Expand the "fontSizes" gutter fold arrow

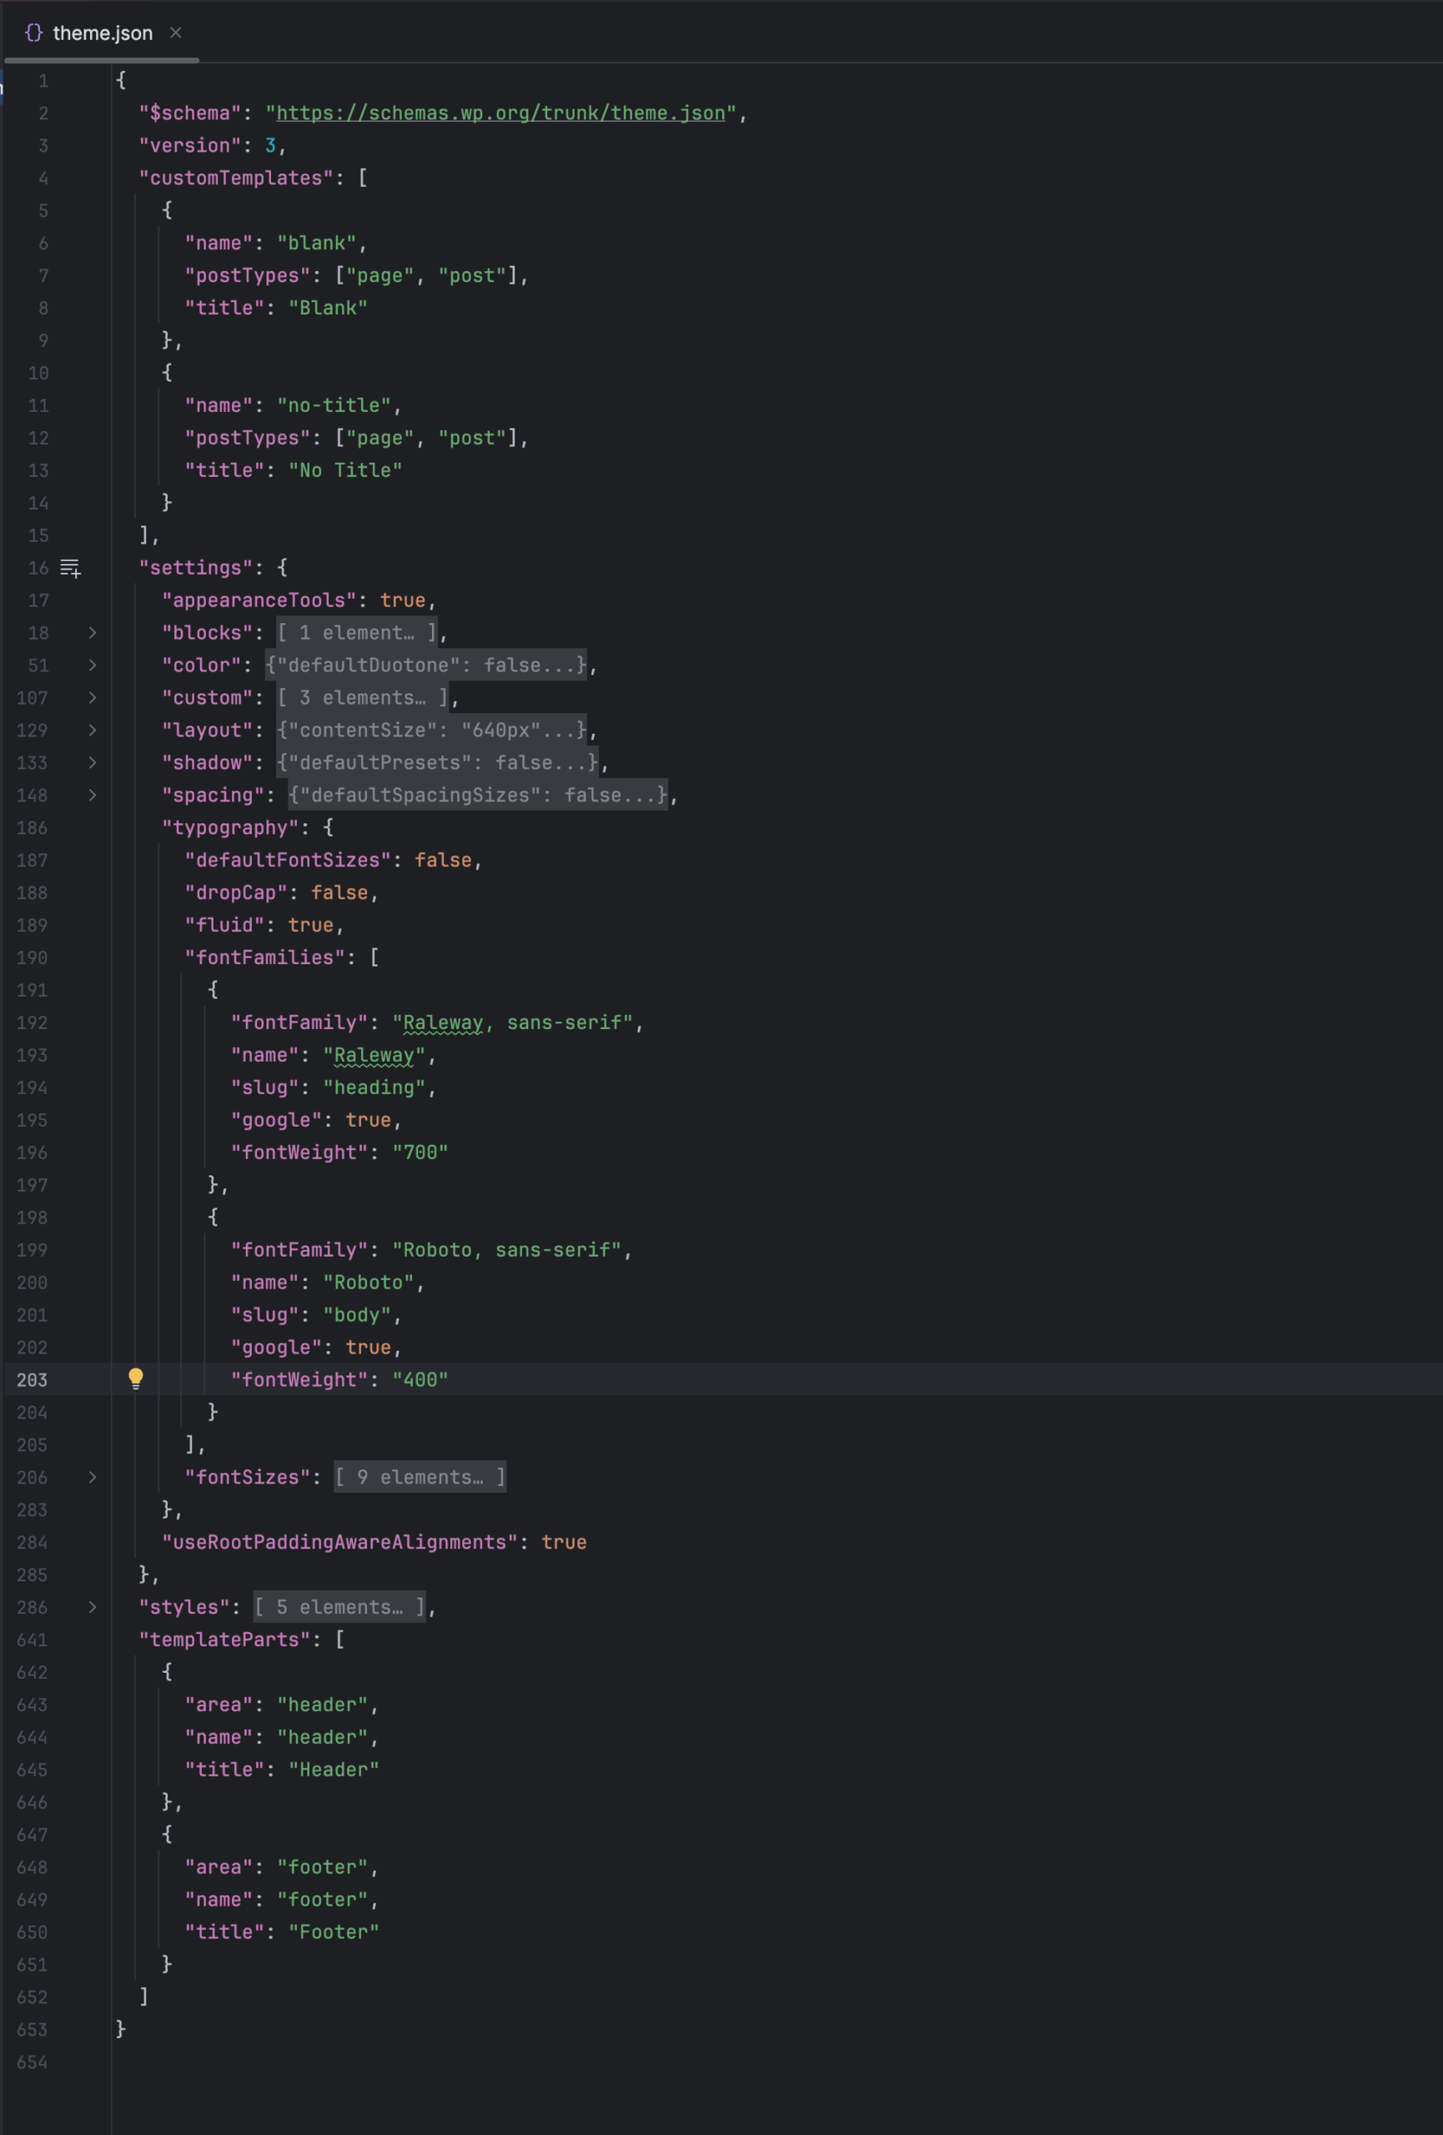coord(93,1477)
